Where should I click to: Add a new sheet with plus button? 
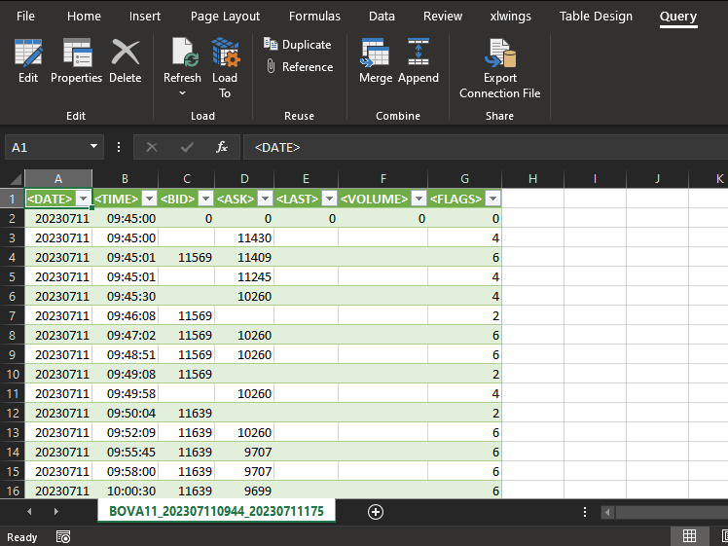(x=376, y=511)
